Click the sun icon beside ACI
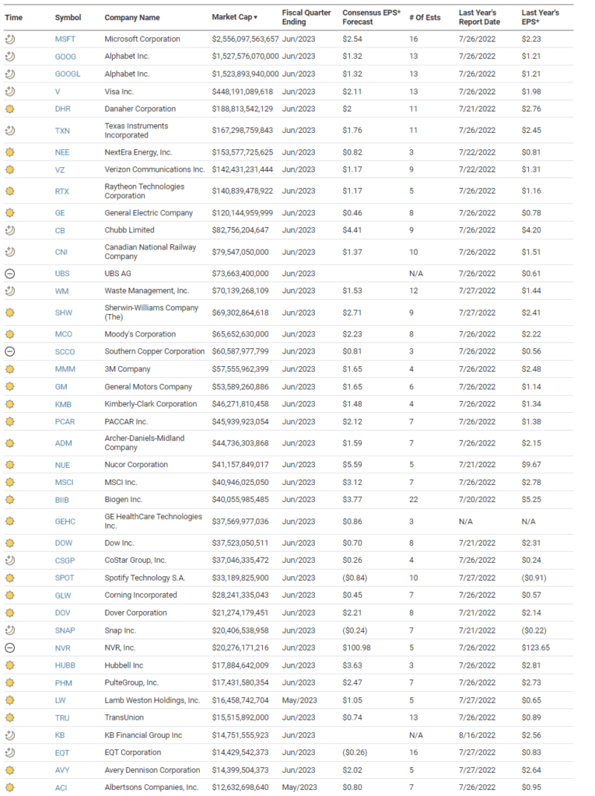 [x=9, y=787]
